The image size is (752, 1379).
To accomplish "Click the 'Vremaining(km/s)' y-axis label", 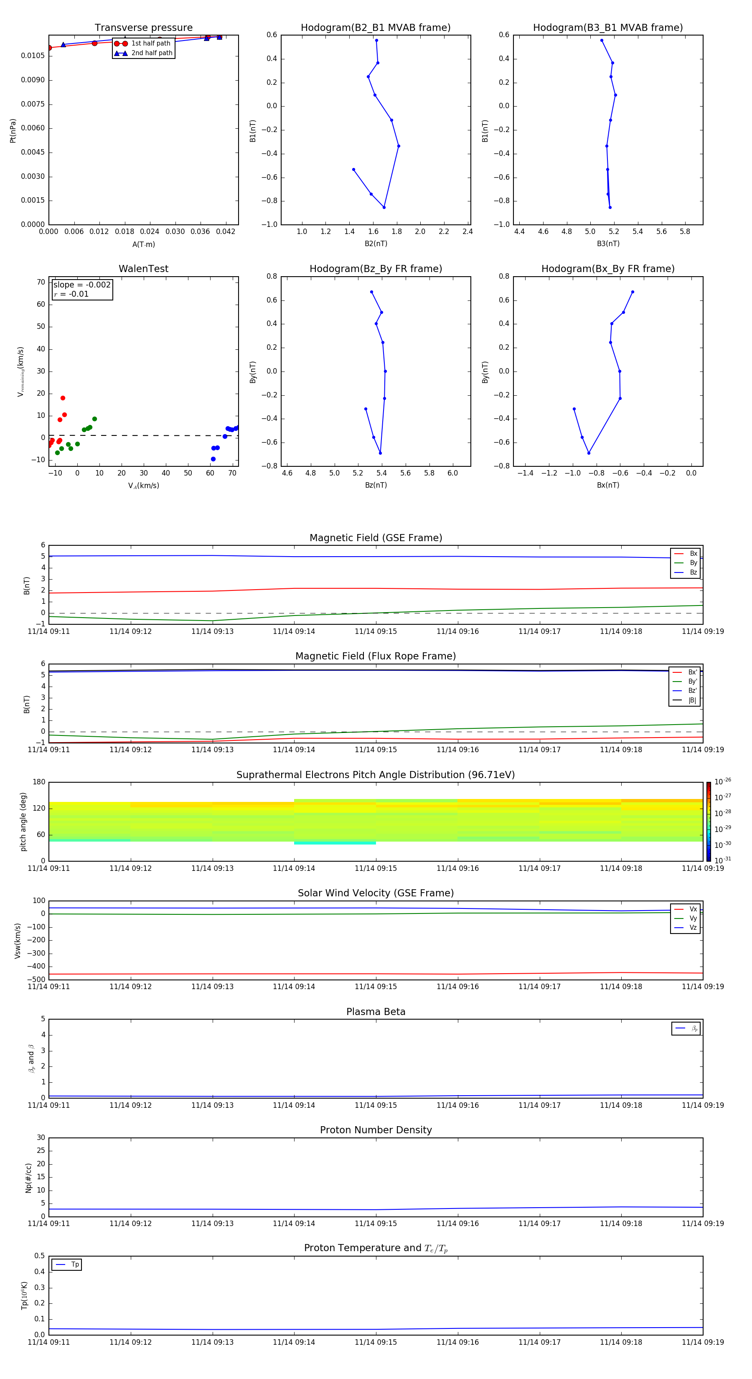I will coord(20,371).
